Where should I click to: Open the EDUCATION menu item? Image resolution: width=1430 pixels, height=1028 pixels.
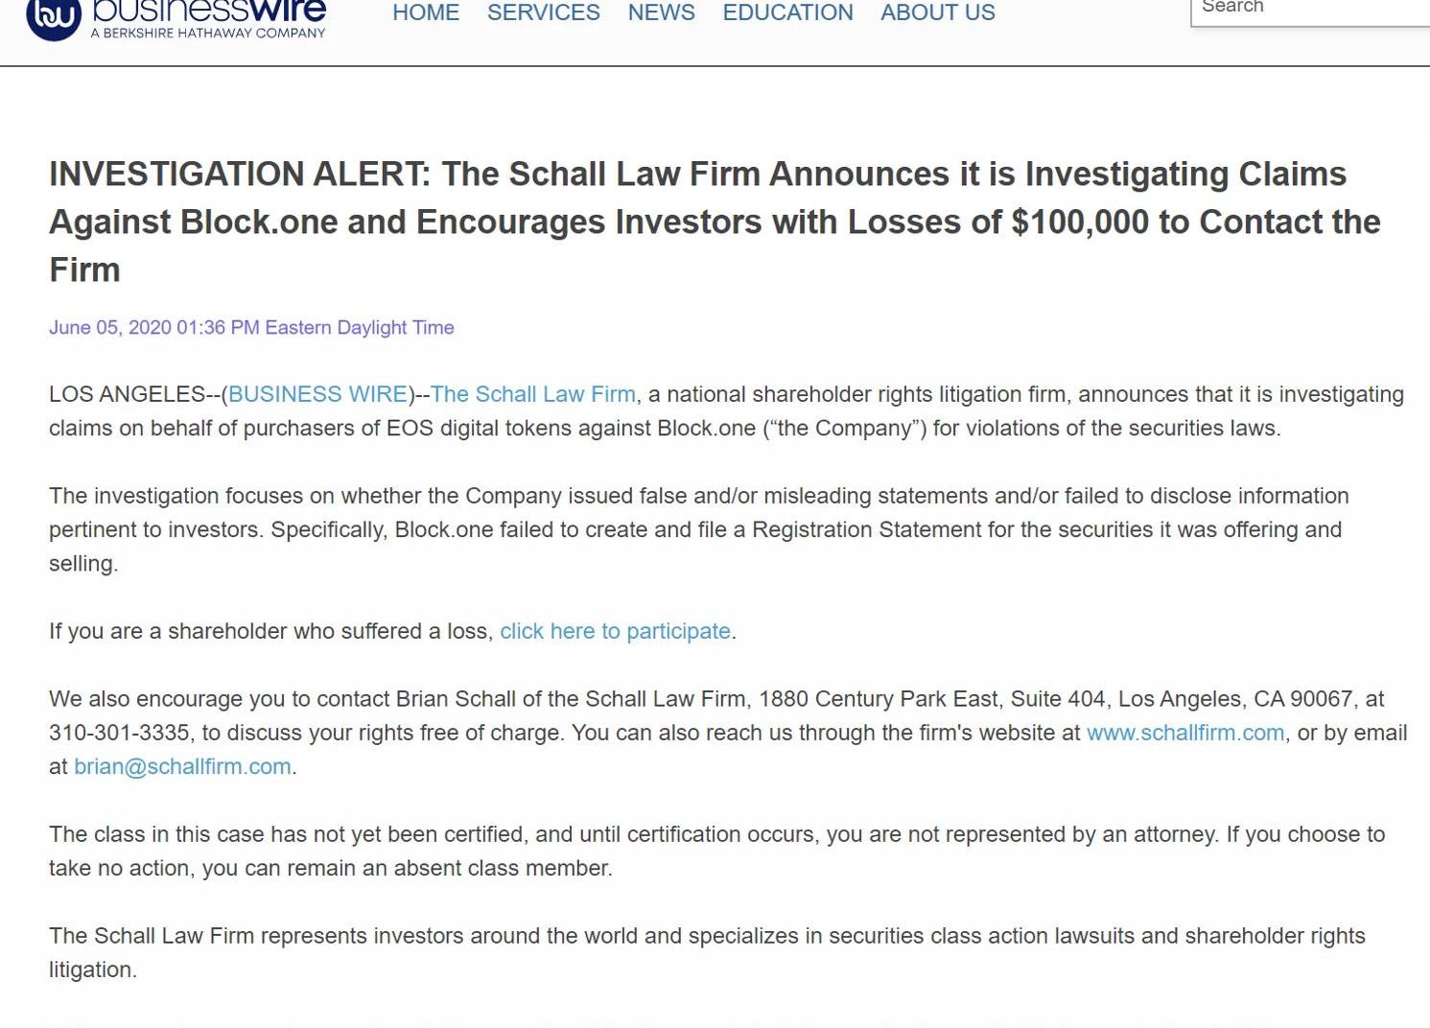click(787, 12)
